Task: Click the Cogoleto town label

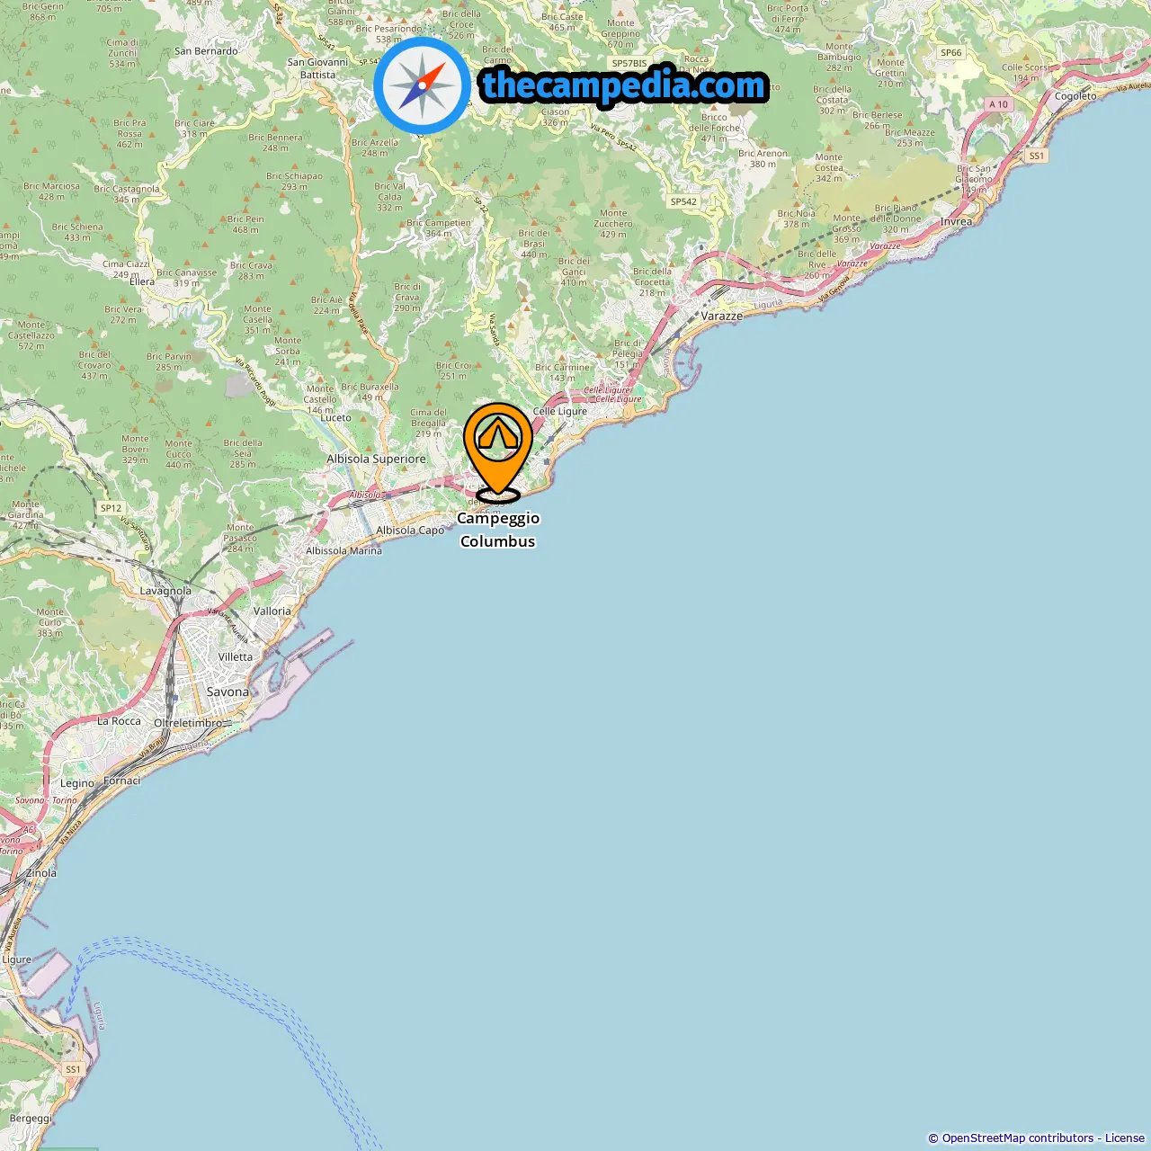Action: pos(1075,96)
